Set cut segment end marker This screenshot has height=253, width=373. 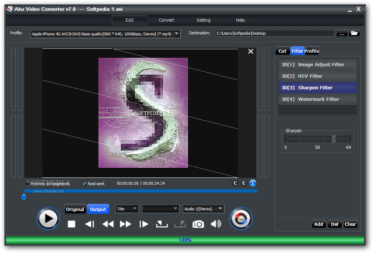180,224
